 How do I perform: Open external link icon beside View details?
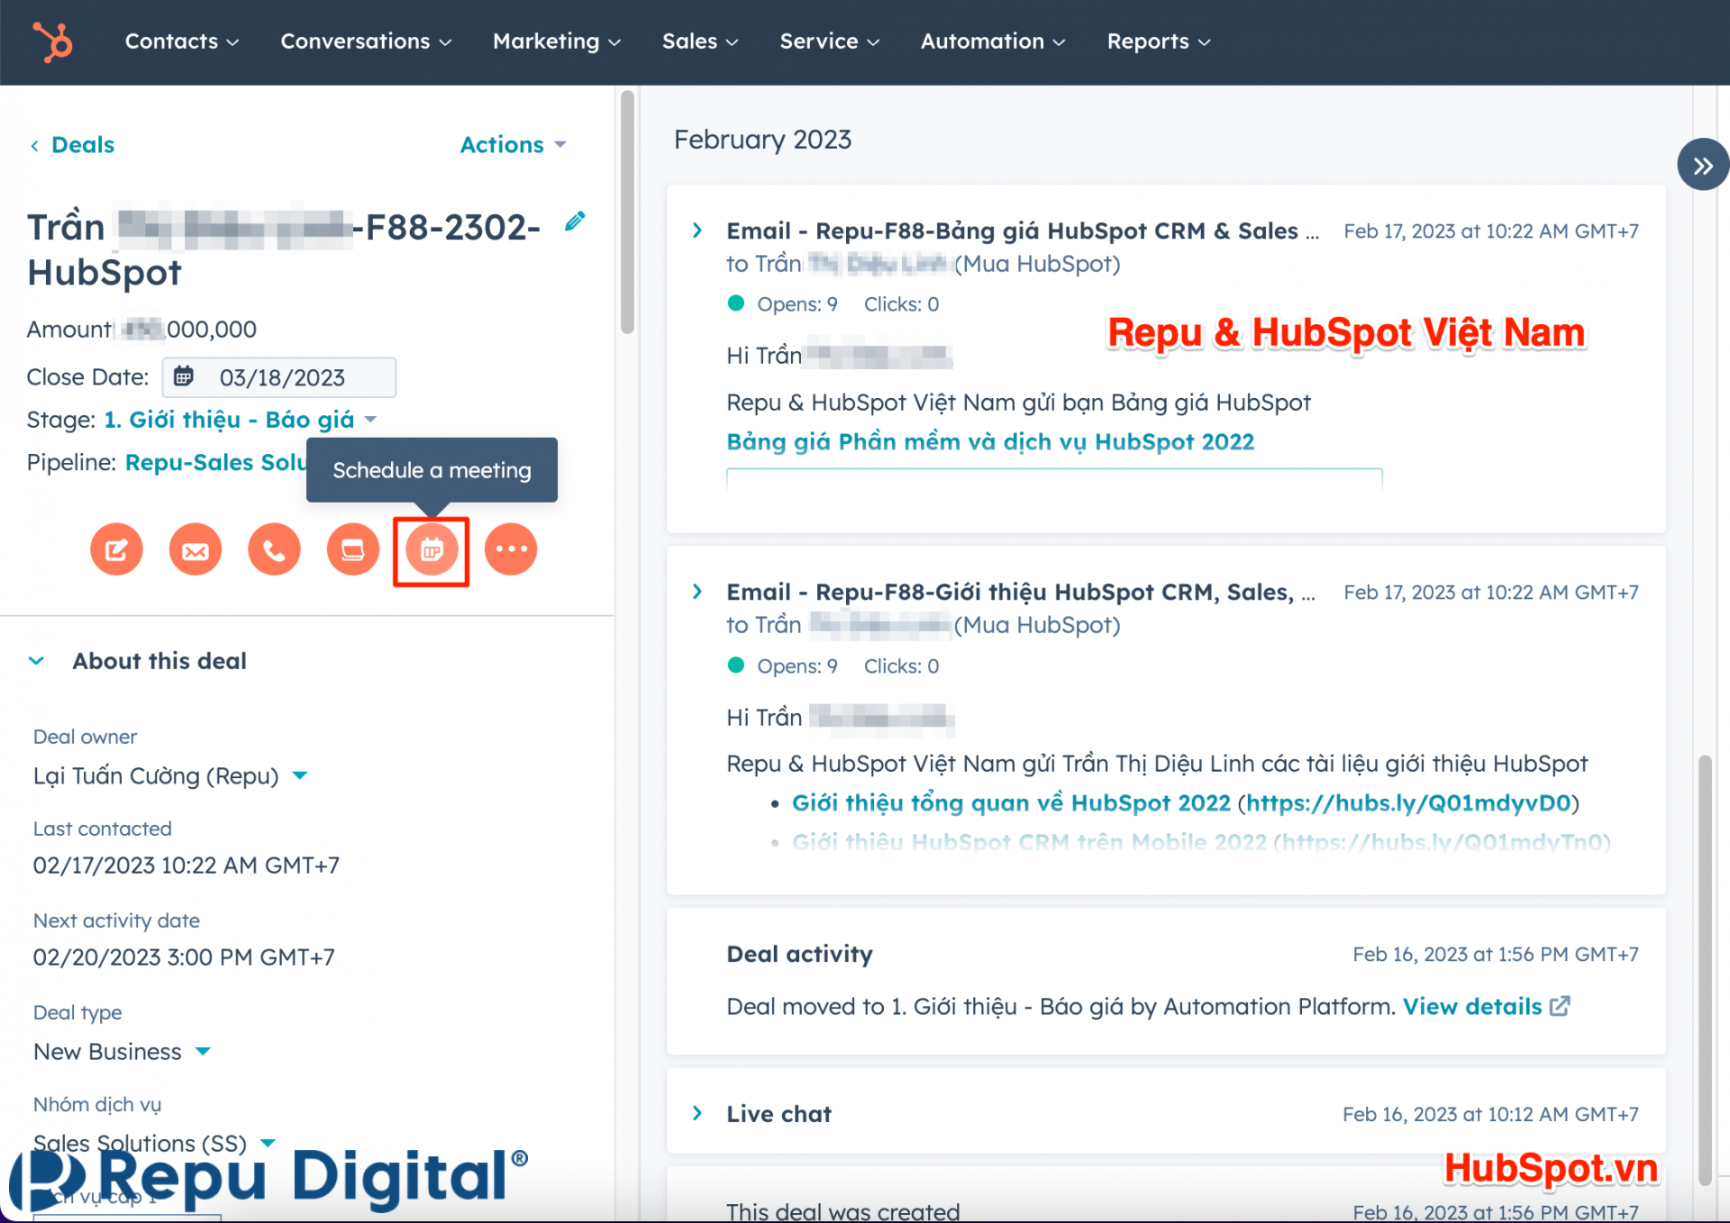pyautogui.click(x=1561, y=1006)
